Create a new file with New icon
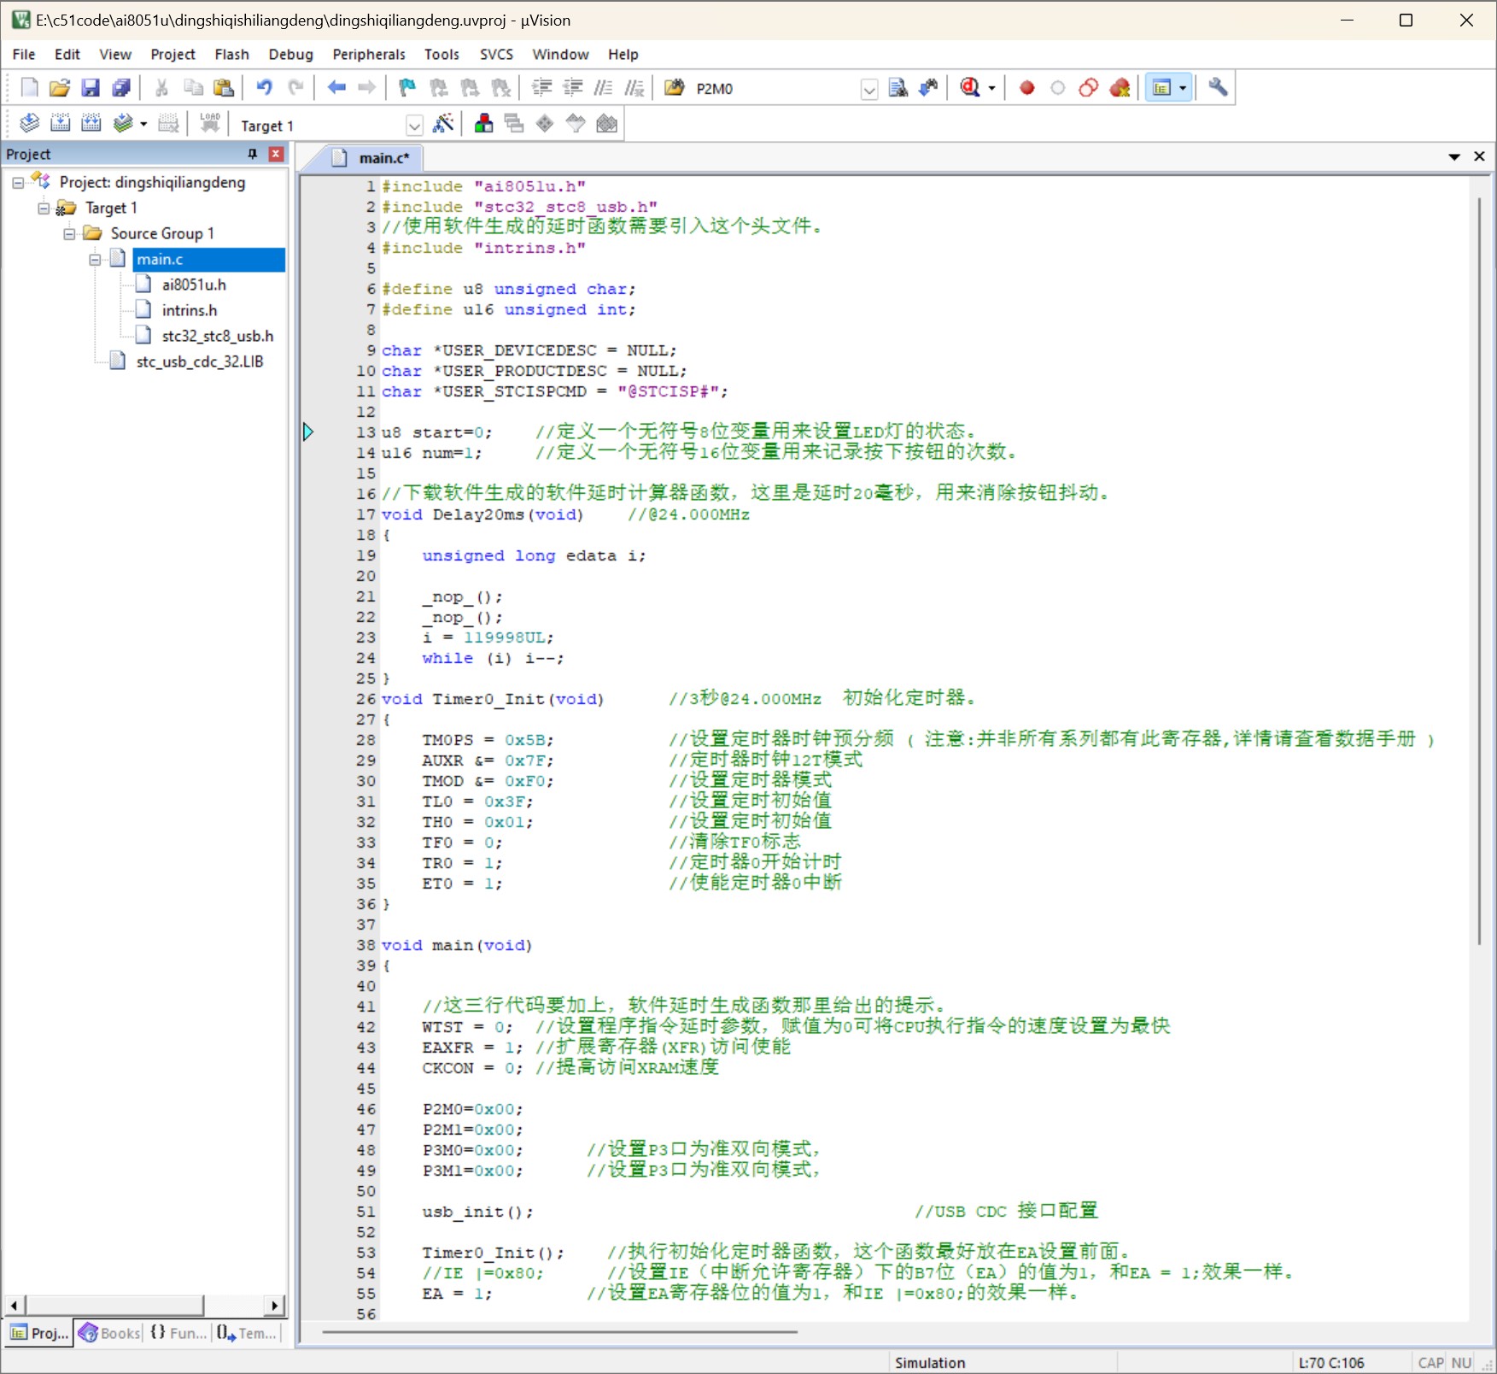Screen dimensions: 1497x1374 [x=29, y=88]
